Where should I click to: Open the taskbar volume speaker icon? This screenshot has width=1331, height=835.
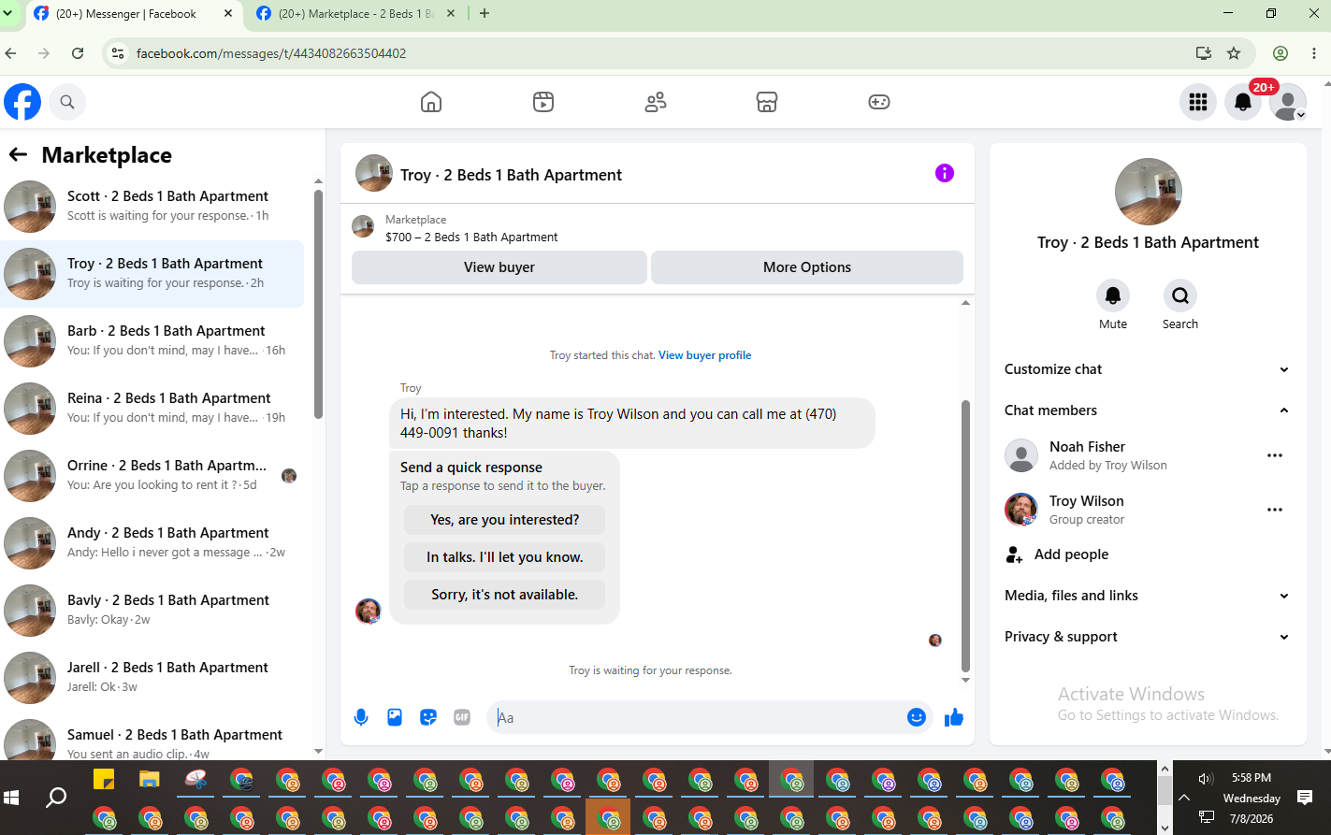pos(1206,778)
